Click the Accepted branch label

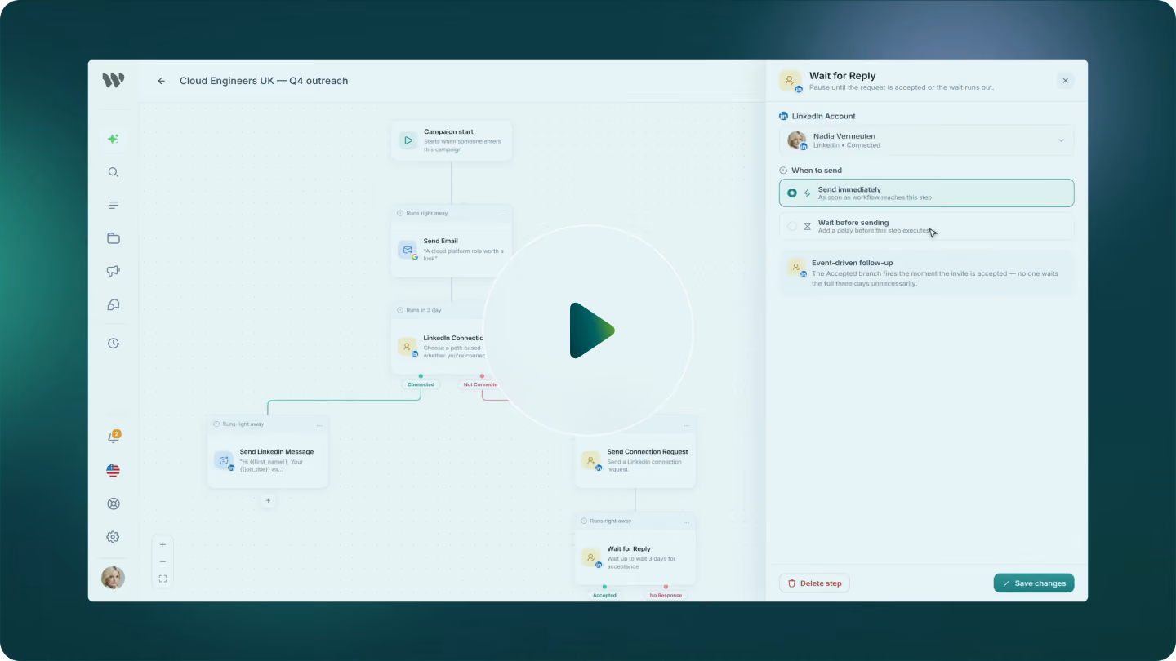604,596
